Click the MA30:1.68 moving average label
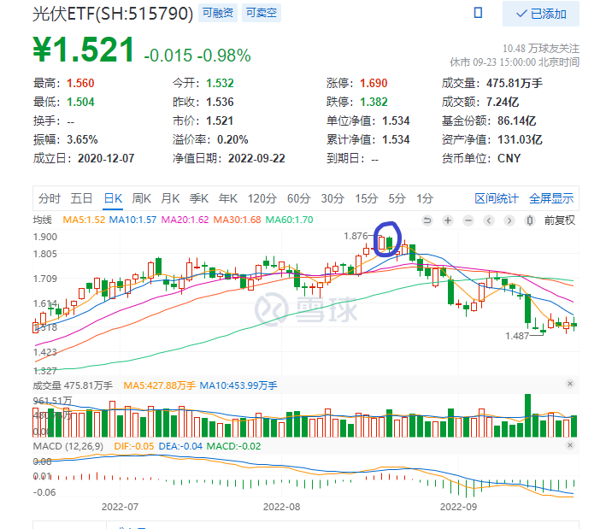 click(238, 220)
